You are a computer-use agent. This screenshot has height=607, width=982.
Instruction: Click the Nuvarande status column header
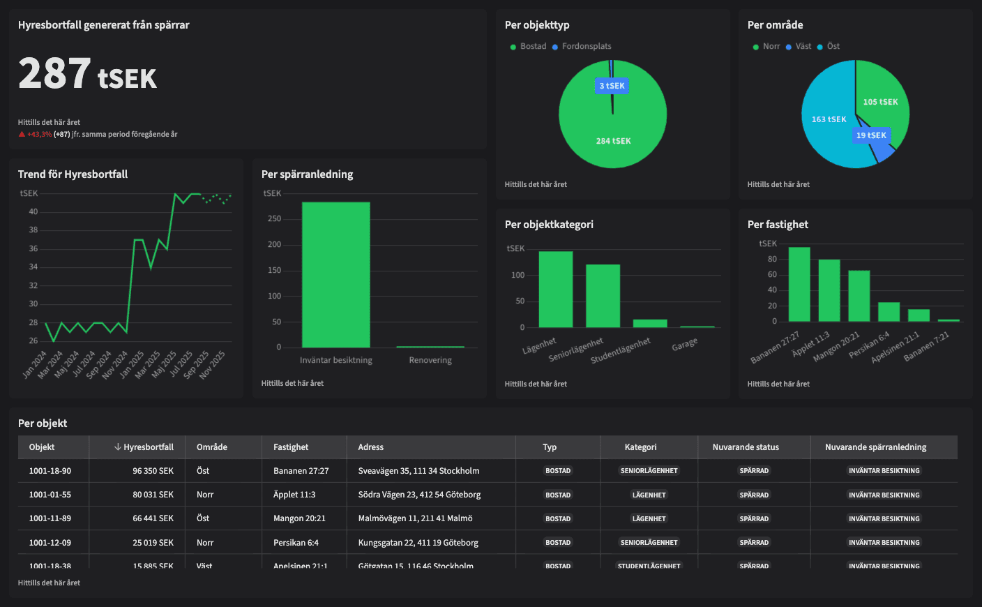click(x=746, y=447)
